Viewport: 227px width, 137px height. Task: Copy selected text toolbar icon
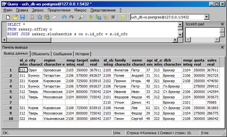(x=39, y=17)
